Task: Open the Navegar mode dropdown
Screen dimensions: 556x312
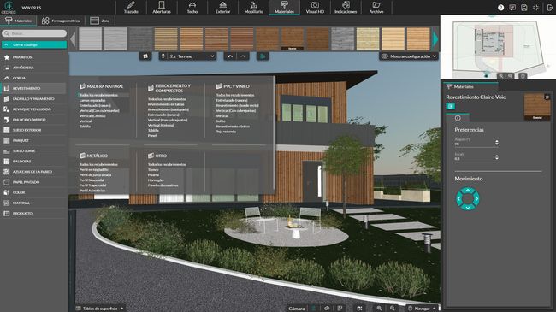Action: (423, 309)
